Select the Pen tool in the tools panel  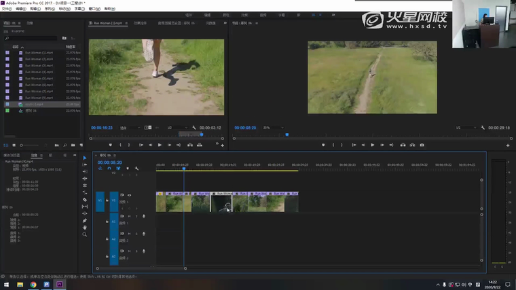click(x=85, y=220)
